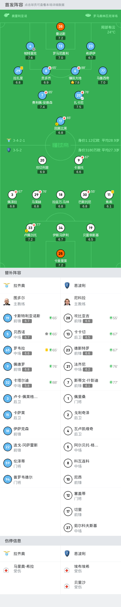Screen dimensions: 121x607
Task: Open goalkeeper 卡普里莱 number 25 icon
Action: (61, 254)
